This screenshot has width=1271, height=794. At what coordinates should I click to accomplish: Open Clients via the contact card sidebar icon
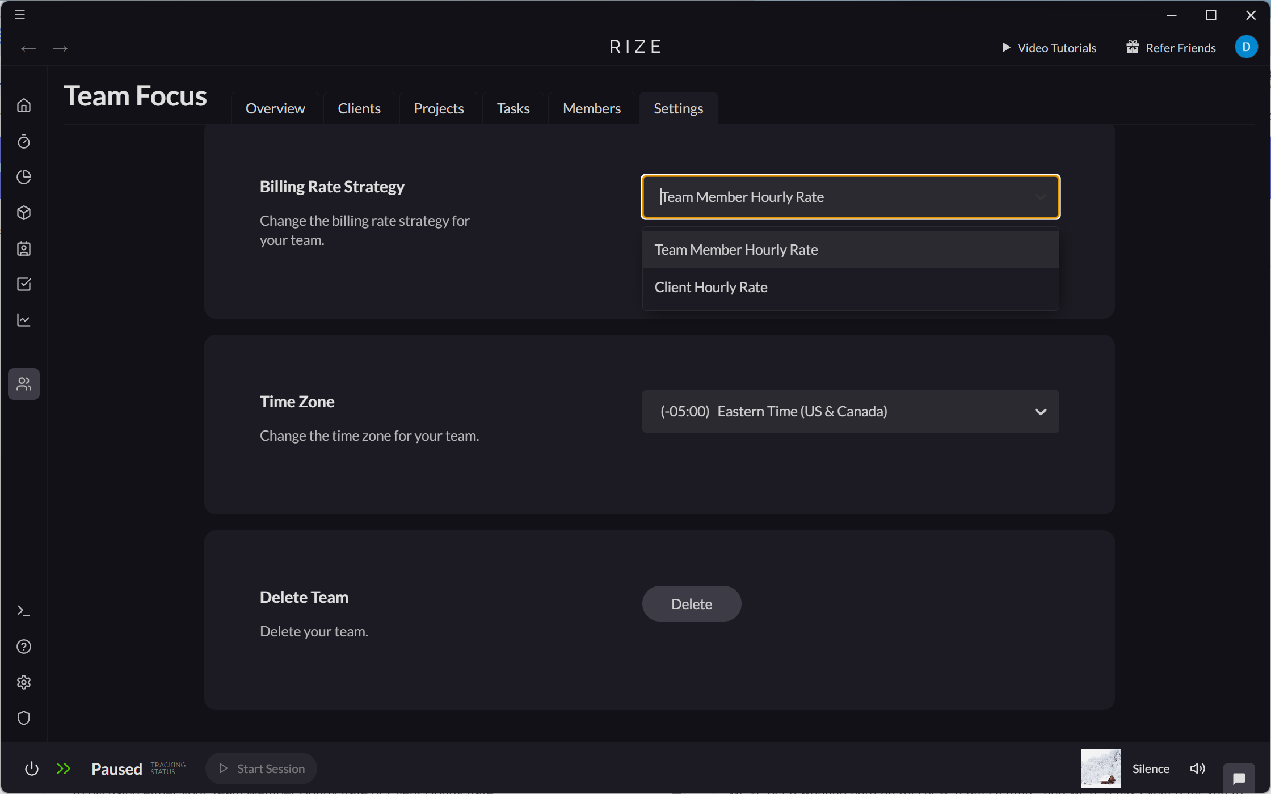tap(24, 248)
